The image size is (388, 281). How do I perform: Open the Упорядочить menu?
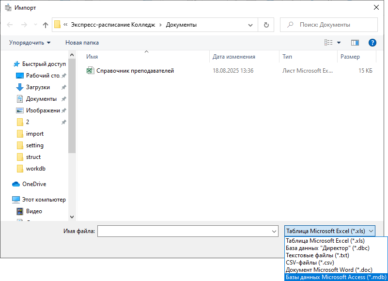30,43
